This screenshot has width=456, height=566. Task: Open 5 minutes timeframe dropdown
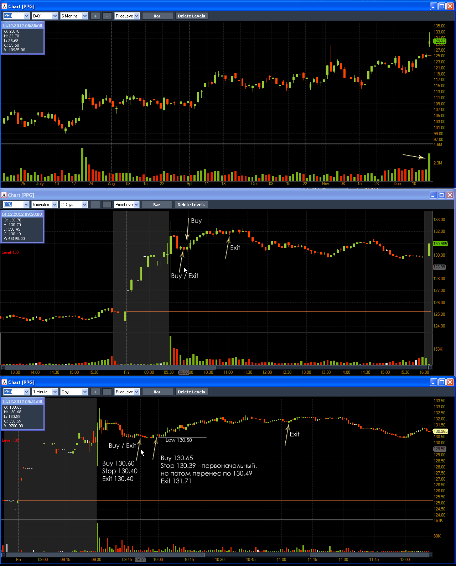(x=55, y=205)
